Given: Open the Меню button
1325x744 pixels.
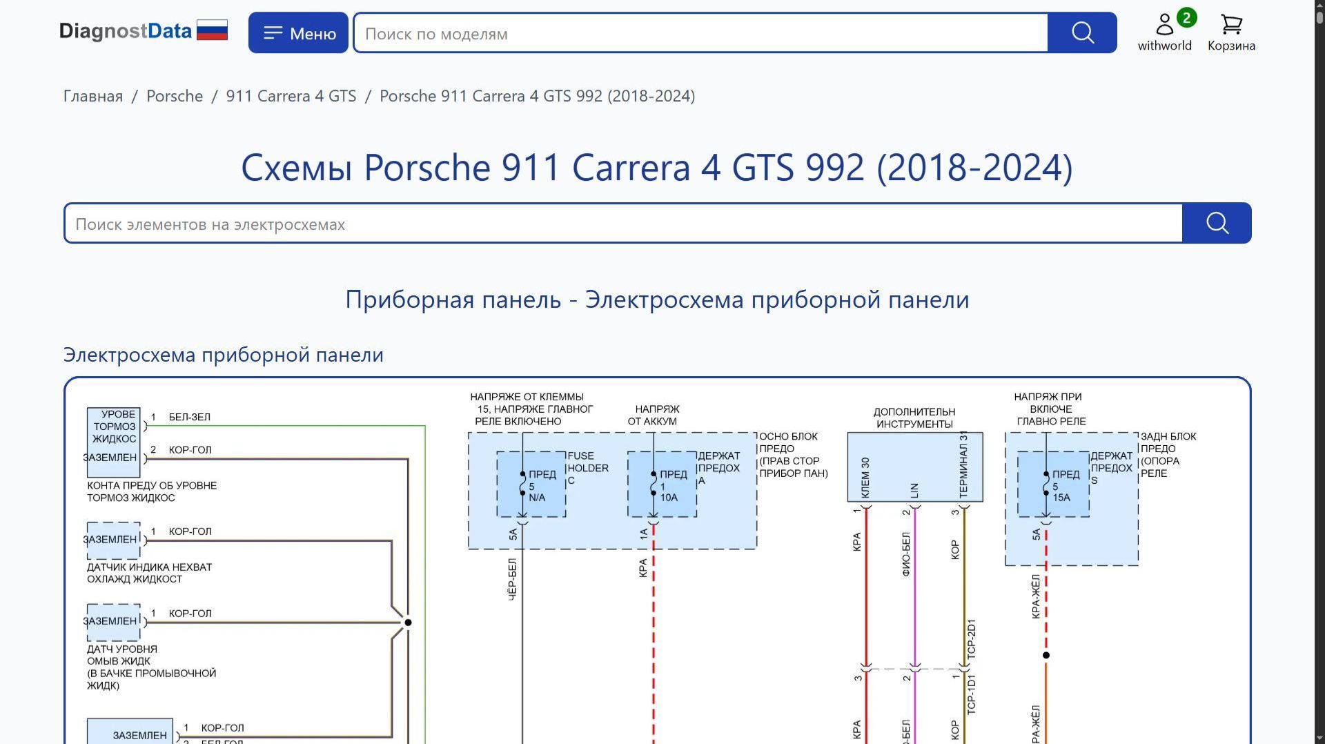Looking at the screenshot, I should tap(298, 32).
